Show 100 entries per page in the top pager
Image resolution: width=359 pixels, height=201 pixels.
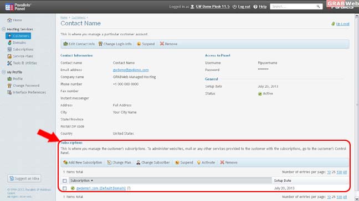click(339, 172)
